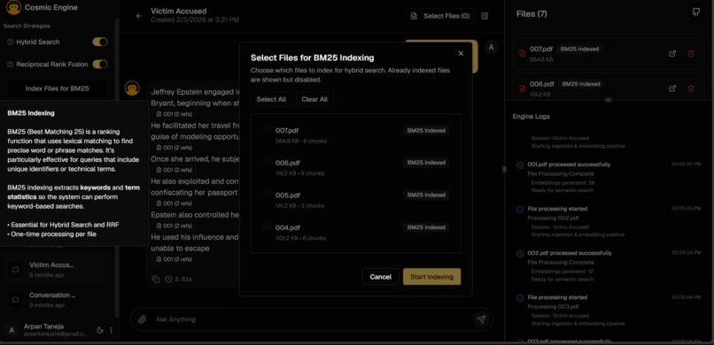Viewport: 714px width, 345px height.
Task: Attach a file with paperclip icon
Action: (142, 319)
